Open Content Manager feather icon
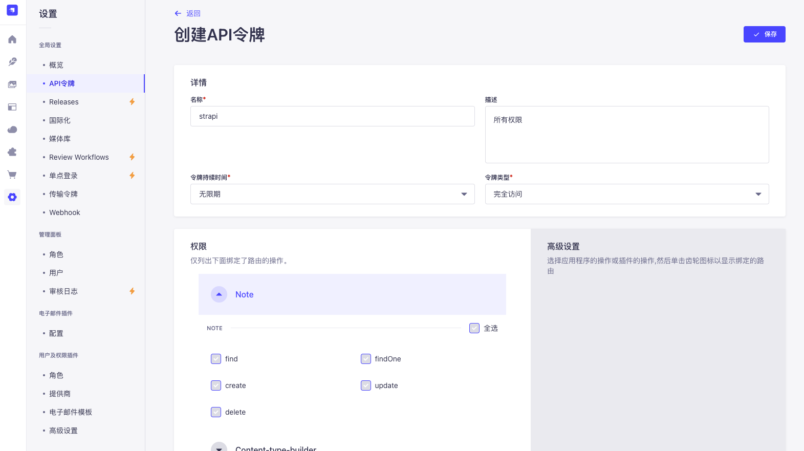Viewport: 804px width, 451px height. click(12, 62)
